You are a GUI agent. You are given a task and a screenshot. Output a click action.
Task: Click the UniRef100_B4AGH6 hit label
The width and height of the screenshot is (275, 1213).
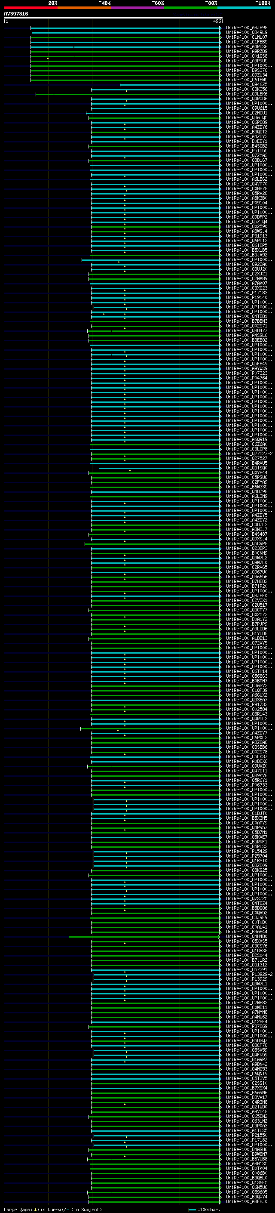[247, 1149]
